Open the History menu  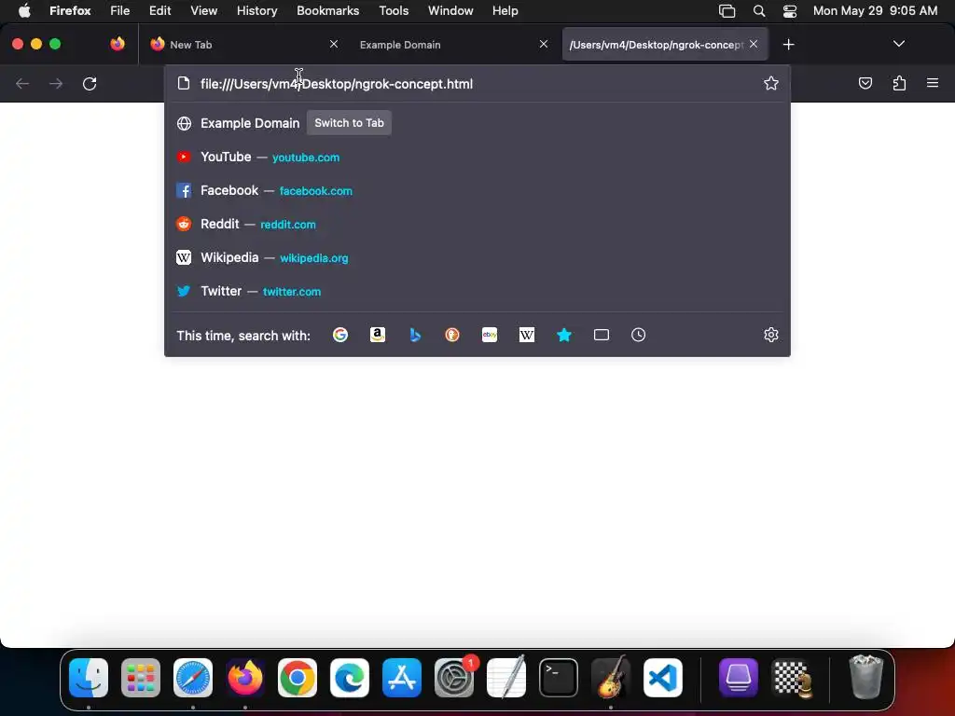coord(257,11)
